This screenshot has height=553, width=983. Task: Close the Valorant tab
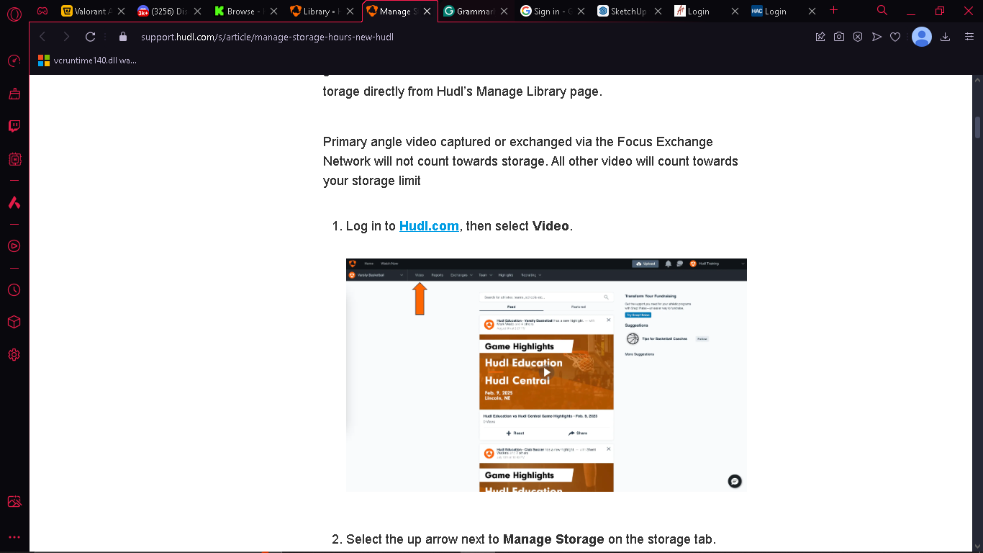121,12
